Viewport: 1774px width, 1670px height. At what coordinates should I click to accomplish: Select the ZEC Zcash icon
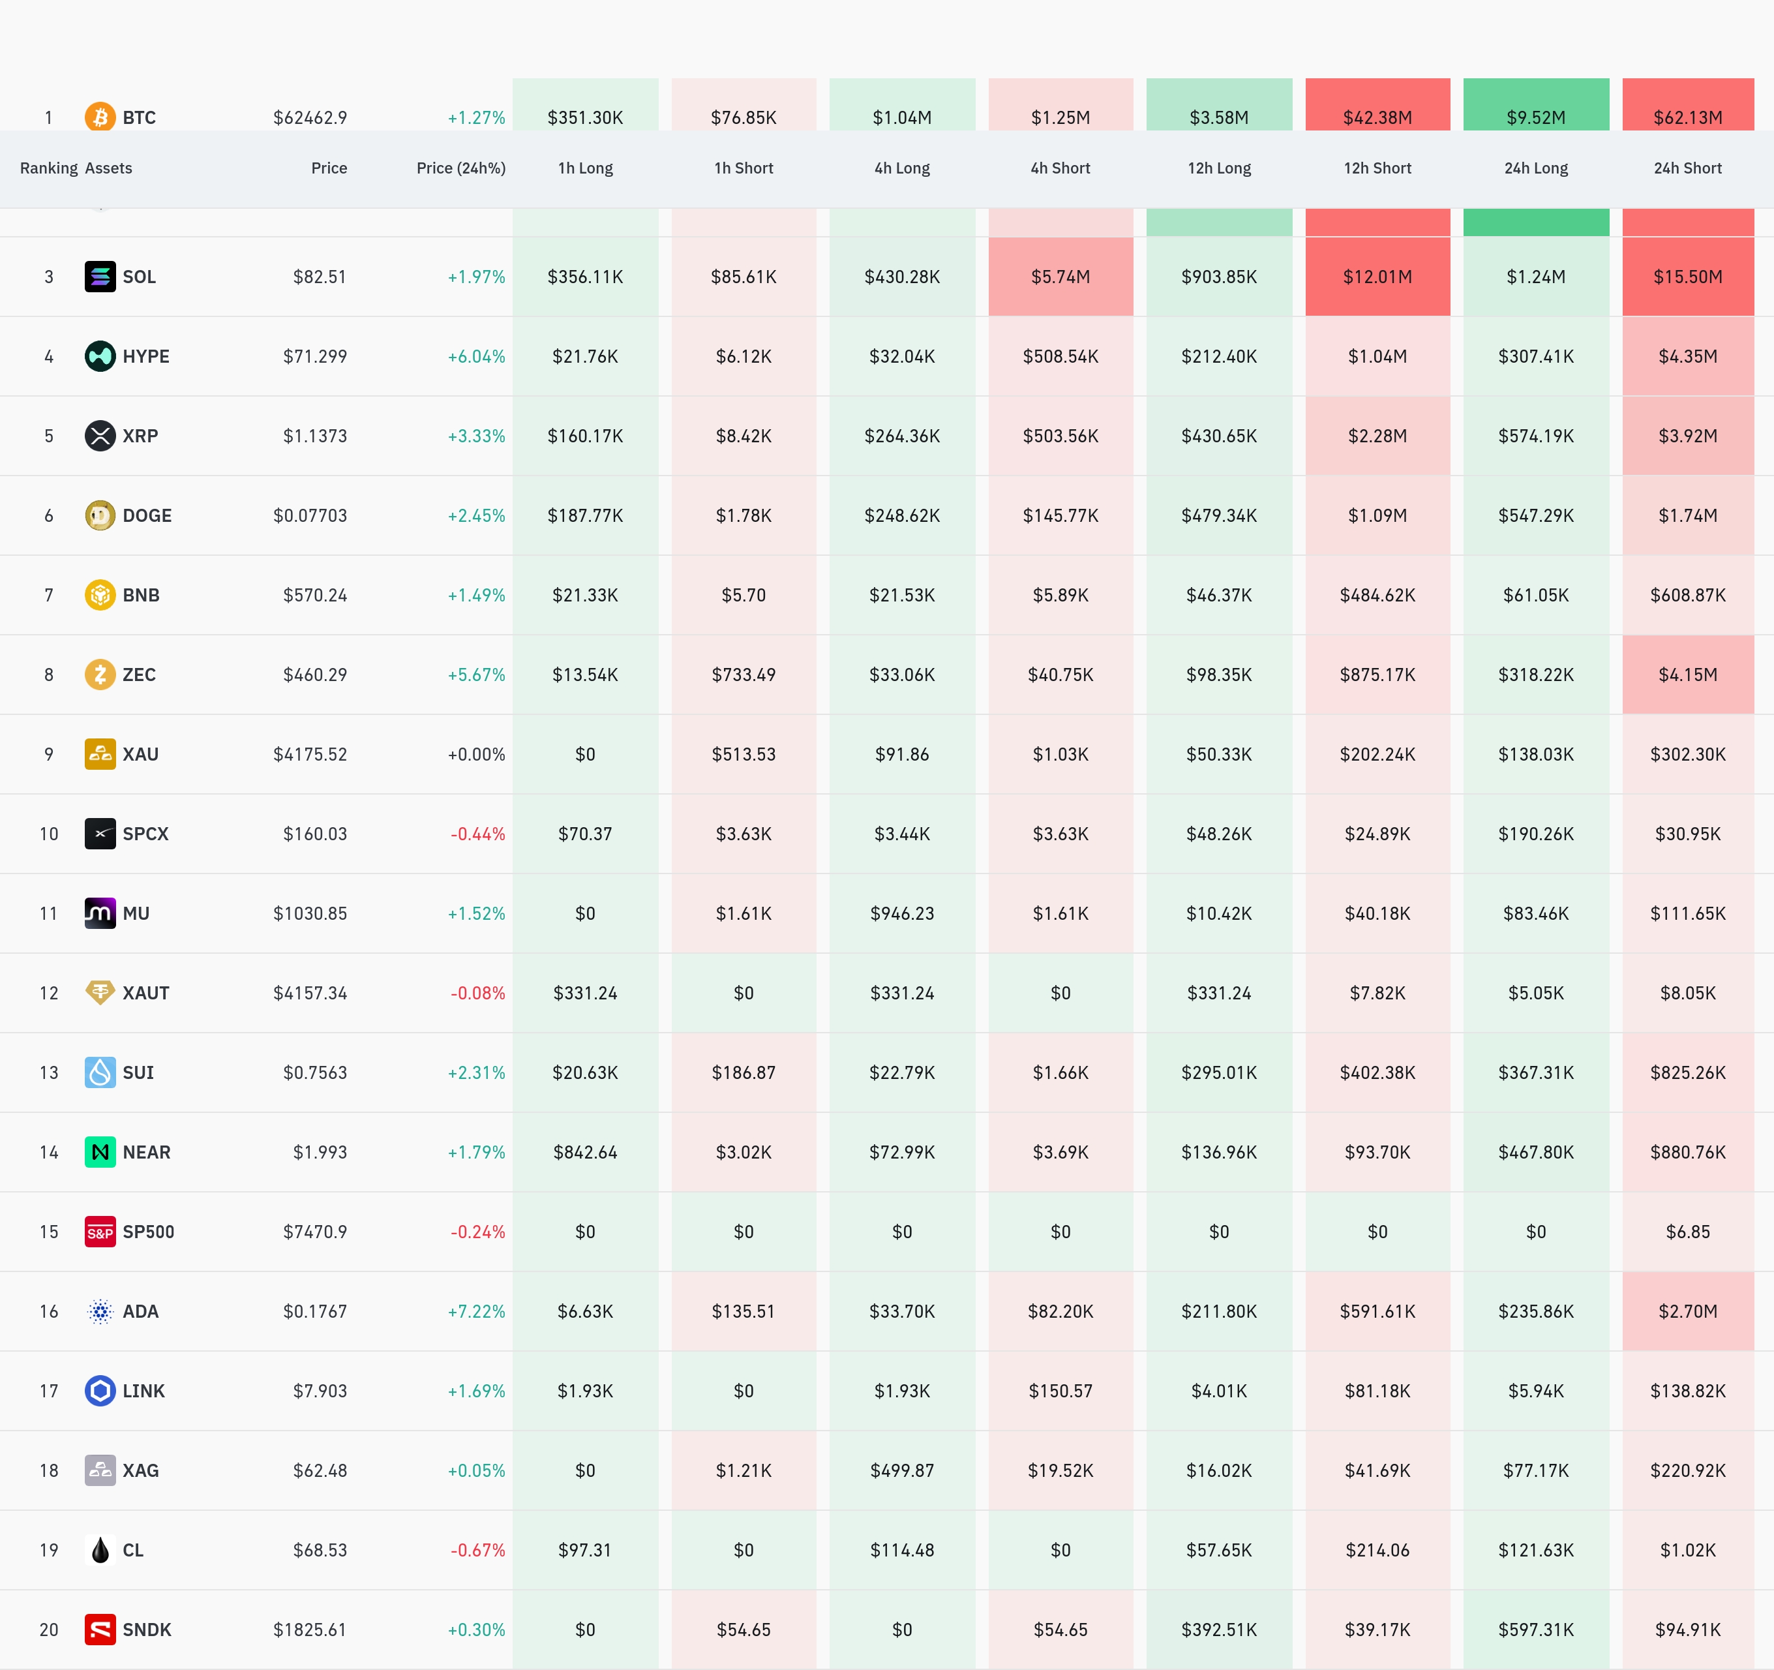(x=100, y=674)
